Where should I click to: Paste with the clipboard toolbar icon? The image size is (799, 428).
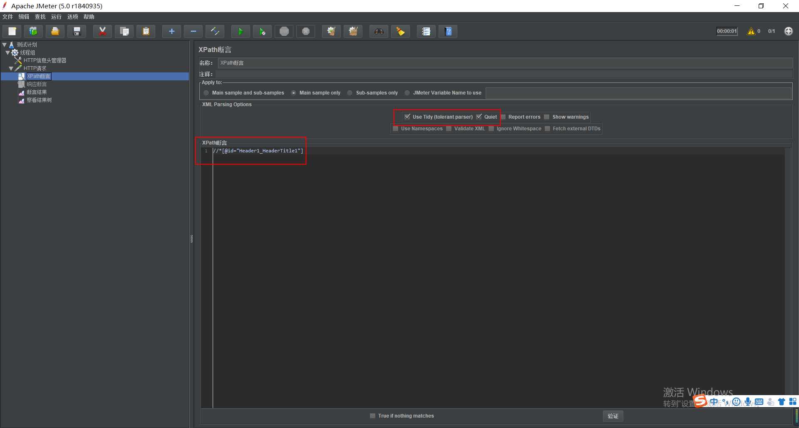point(146,31)
